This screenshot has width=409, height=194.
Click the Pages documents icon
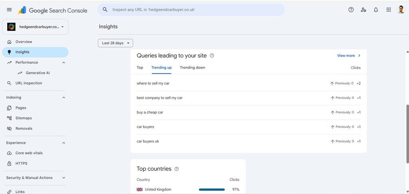(x=10, y=108)
